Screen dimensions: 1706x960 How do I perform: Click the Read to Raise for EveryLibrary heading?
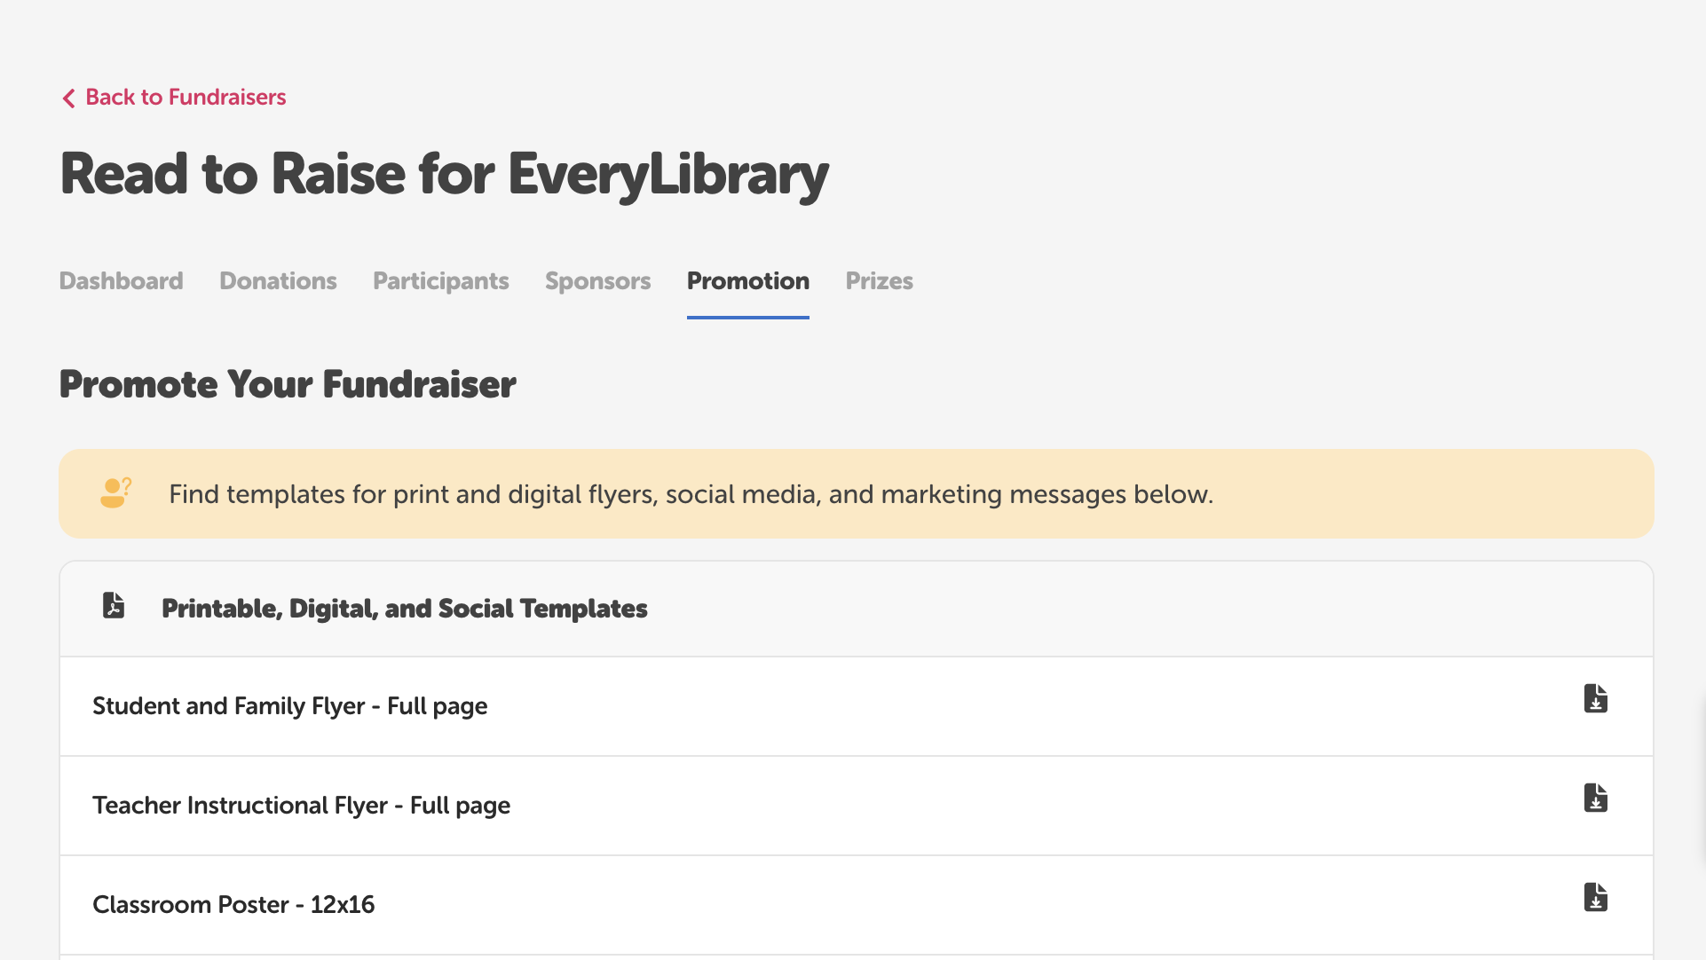point(443,175)
